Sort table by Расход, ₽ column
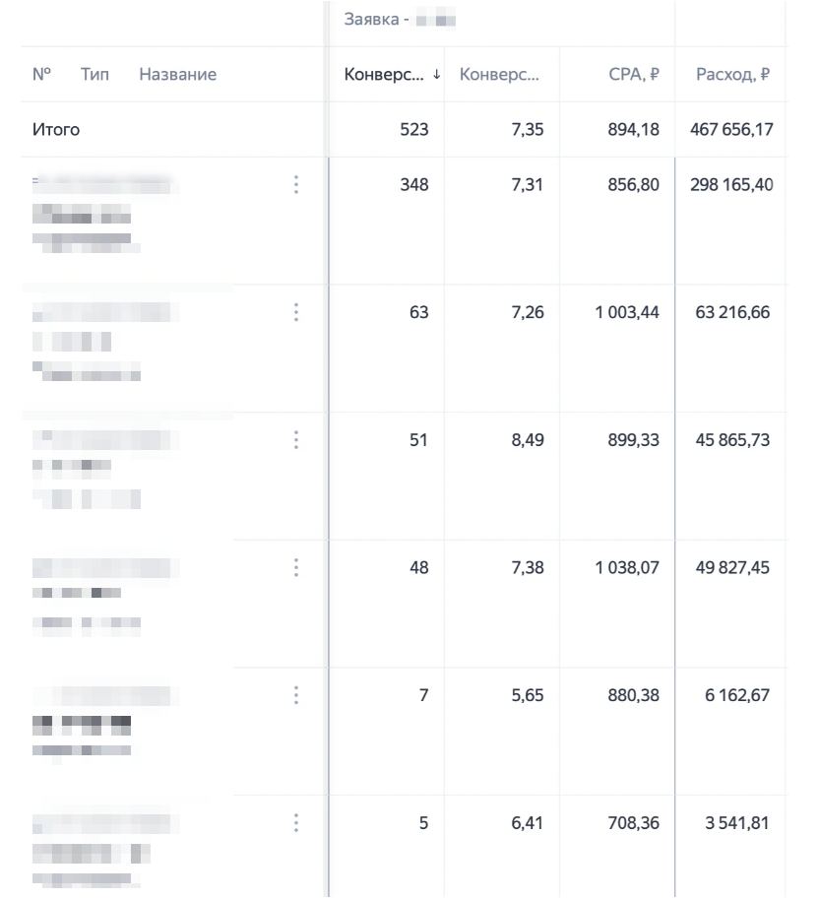 pyautogui.click(x=732, y=74)
